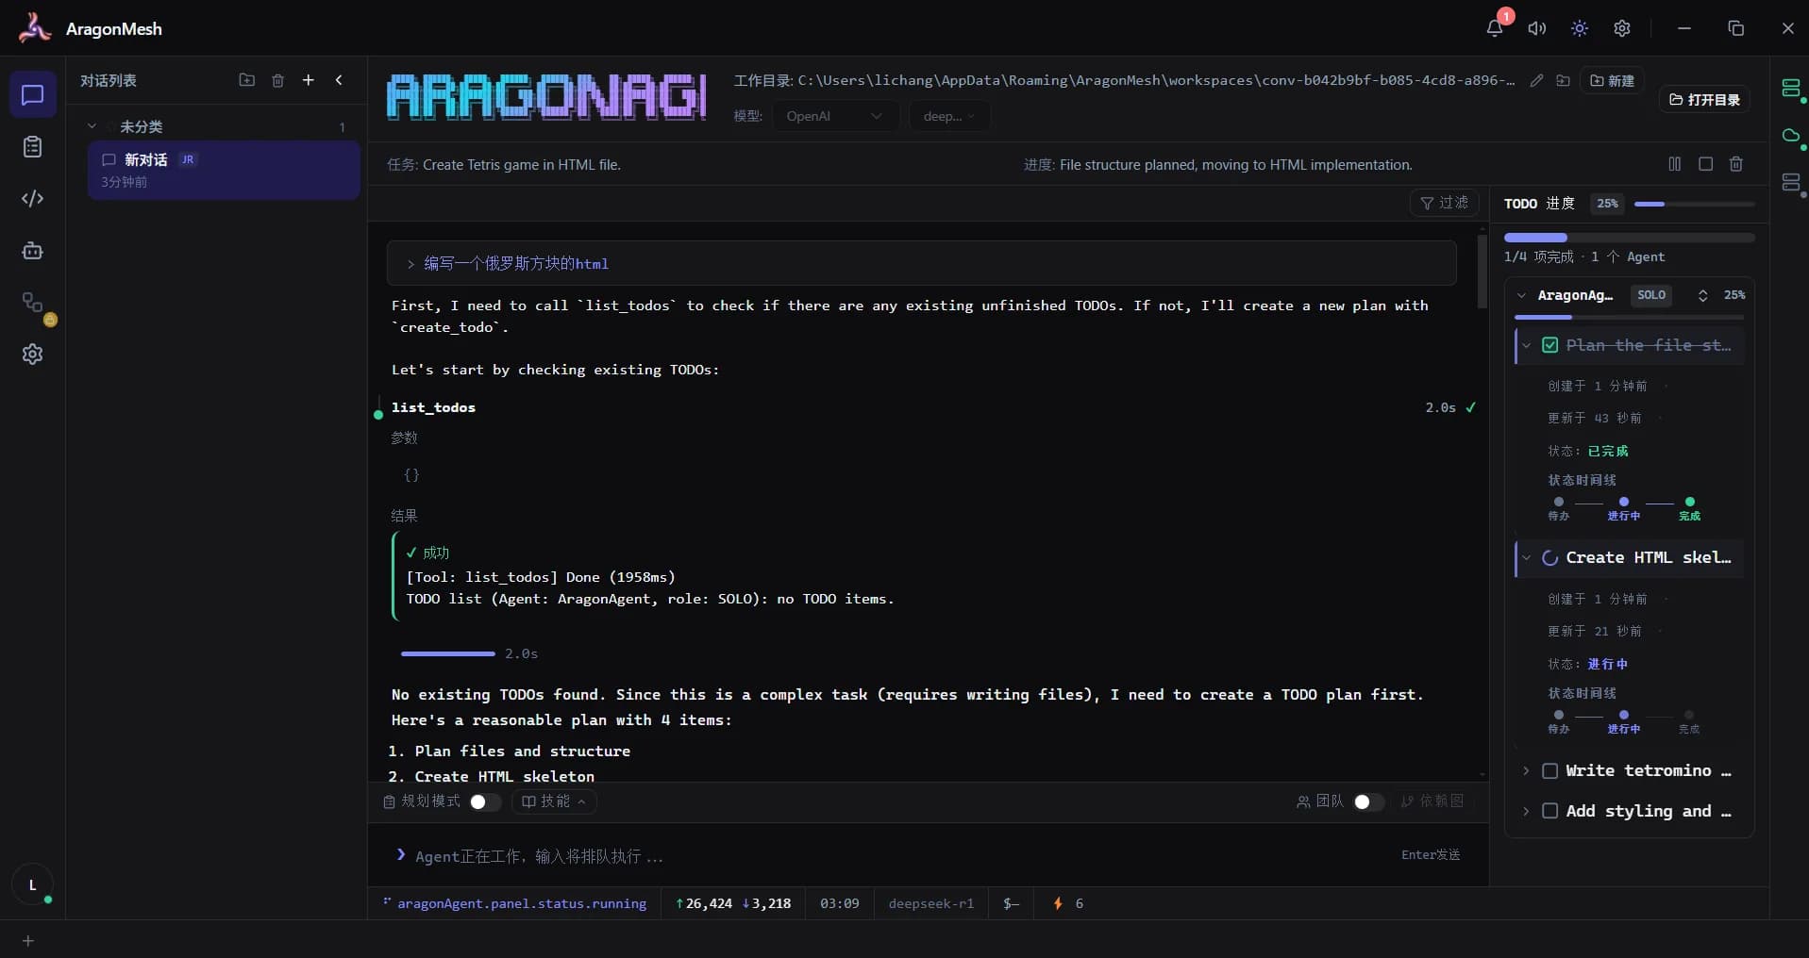The image size is (1809, 958).
Task: Toggle the agent sort up-down stepper
Action: [1702, 295]
